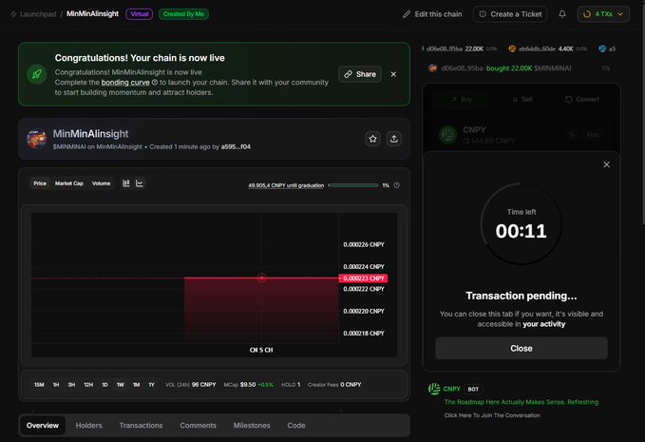Click '49,905.4 CNPY until graduation' text
This screenshot has height=442, width=645.
tap(286, 185)
